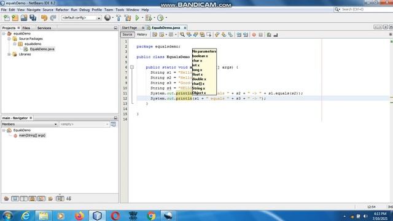Toggle Show Static Members filter in Navigator
The width and height of the screenshot is (393, 221).
click(x=24, y=199)
